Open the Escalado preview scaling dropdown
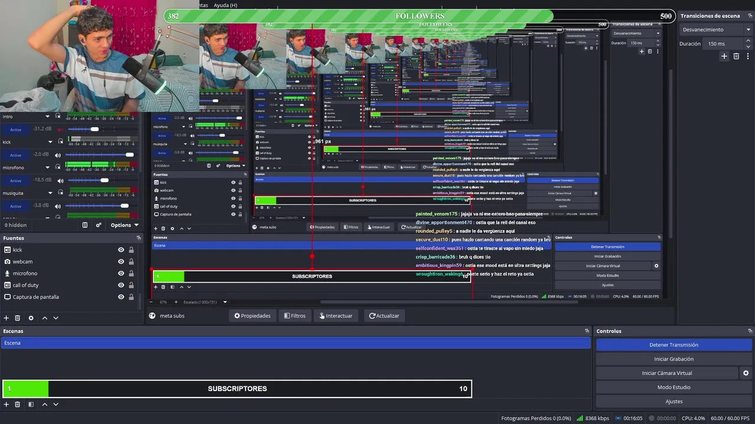Viewport: 755px width, 424px height. point(205,302)
